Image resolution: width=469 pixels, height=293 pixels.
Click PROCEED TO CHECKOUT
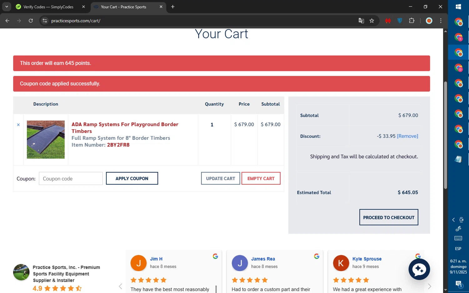pos(389,217)
